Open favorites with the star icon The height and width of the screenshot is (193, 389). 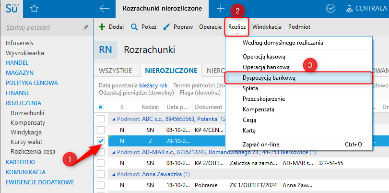point(34,9)
